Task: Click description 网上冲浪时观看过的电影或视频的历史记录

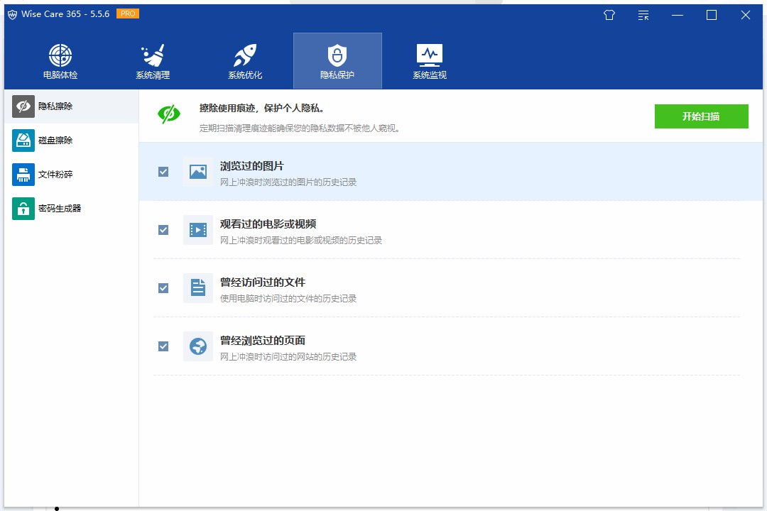Action: coord(301,241)
